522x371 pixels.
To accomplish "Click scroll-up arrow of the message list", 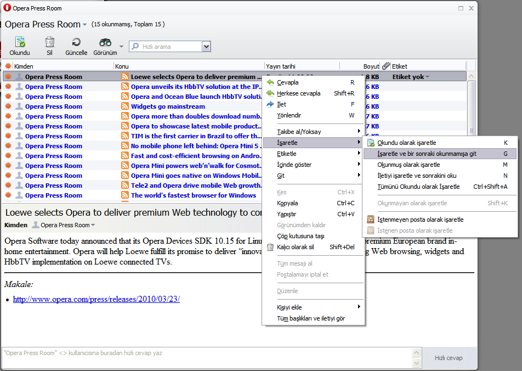I will tap(472, 76).
